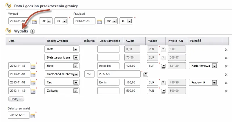Remove the Hotel expense row

226,66
